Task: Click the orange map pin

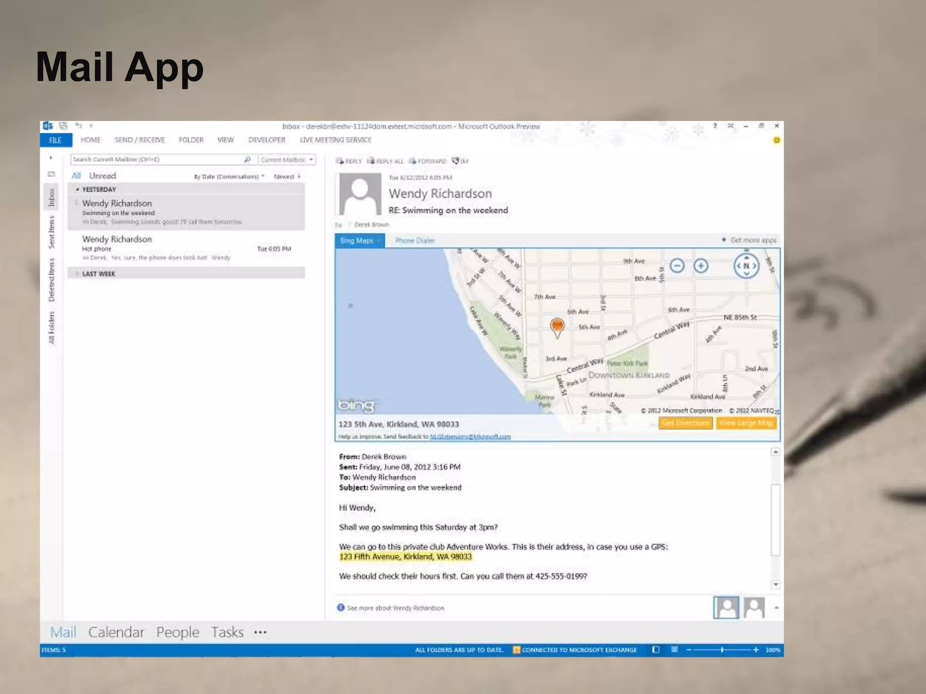Action: pos(557,328)
